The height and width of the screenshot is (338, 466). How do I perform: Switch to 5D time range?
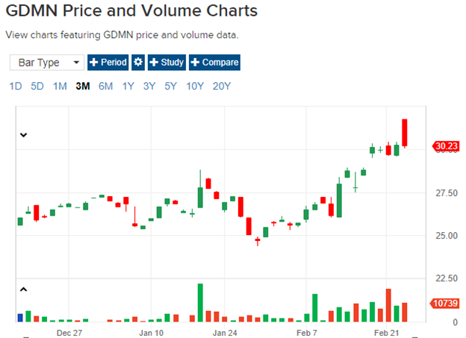37,86
